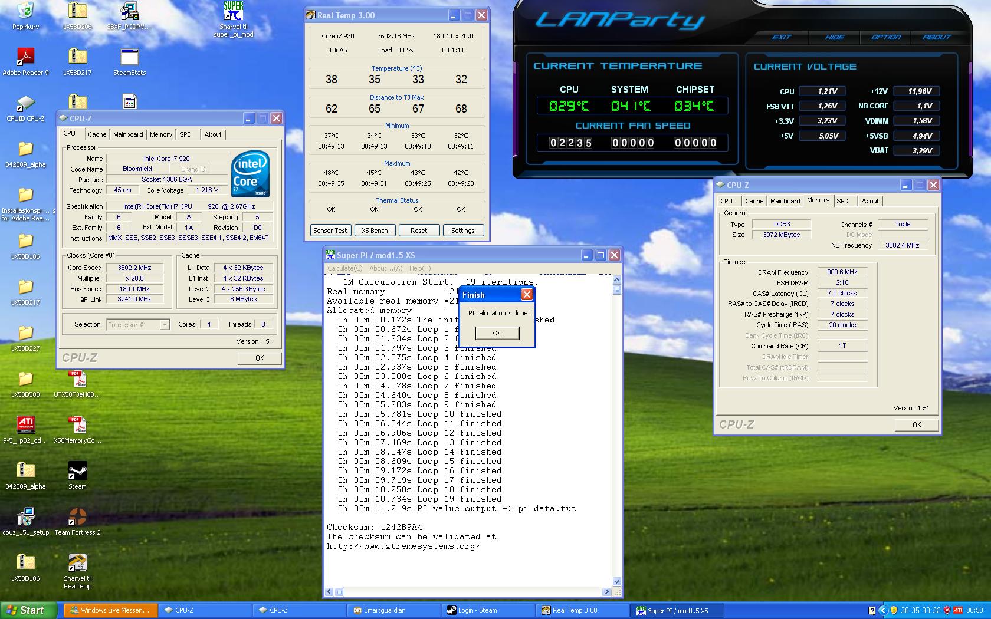The image size is (991, 619).
Task: Switch to Windows Live Messenger taskbar item
Action: pos(110,610)
